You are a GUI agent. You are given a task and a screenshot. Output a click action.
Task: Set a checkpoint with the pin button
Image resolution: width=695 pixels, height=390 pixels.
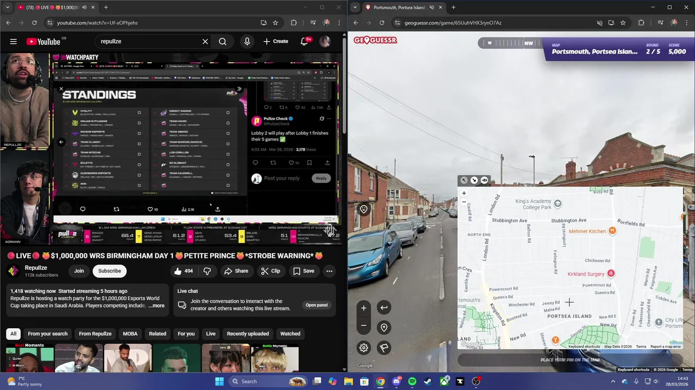click(x=384, y=328)
